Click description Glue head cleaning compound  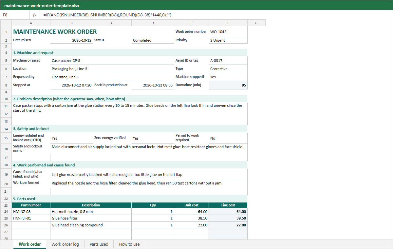[91, 225]
